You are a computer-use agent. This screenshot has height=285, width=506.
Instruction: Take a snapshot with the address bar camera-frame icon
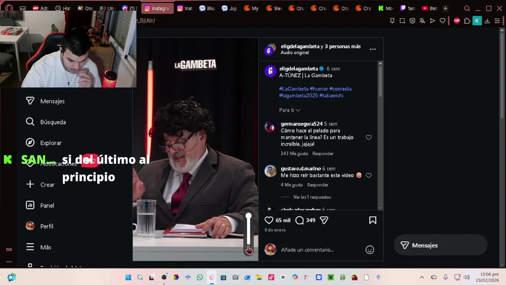[402, 21]
